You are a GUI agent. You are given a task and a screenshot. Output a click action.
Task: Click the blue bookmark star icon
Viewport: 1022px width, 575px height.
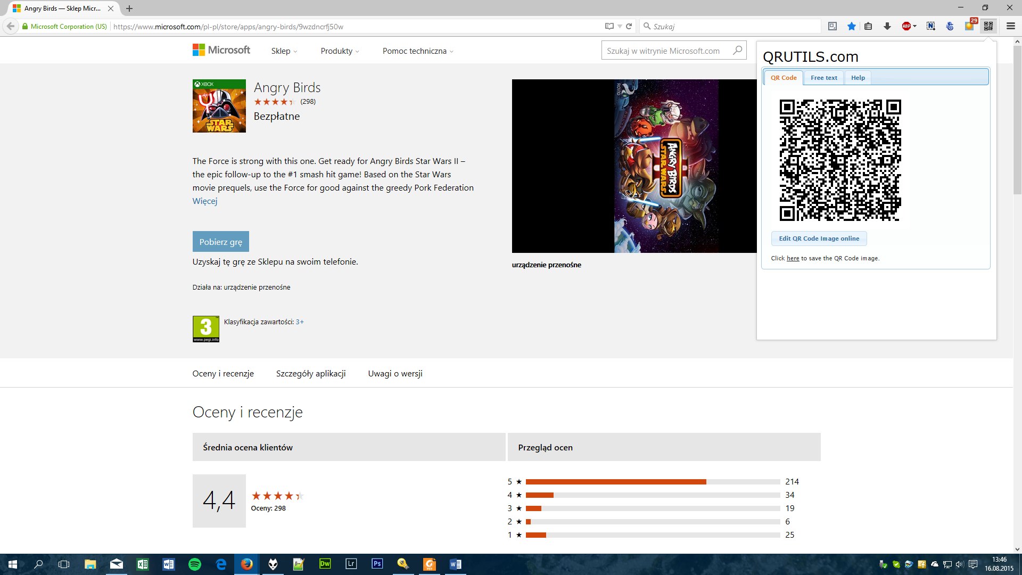(852, 26)
